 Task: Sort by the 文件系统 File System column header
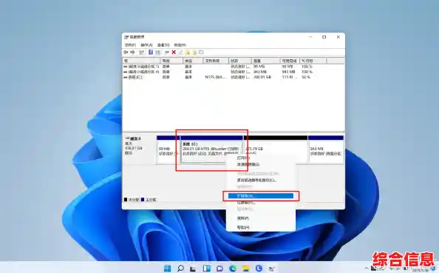pyautogui.click(x=216, y=61)
